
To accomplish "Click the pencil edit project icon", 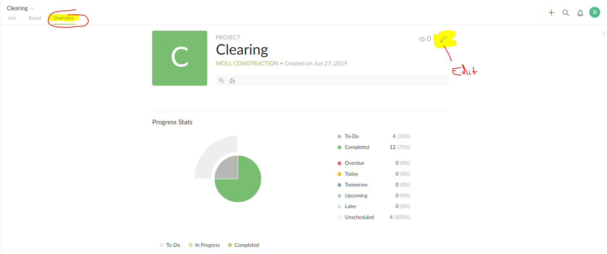I will (x=443, y=39).
